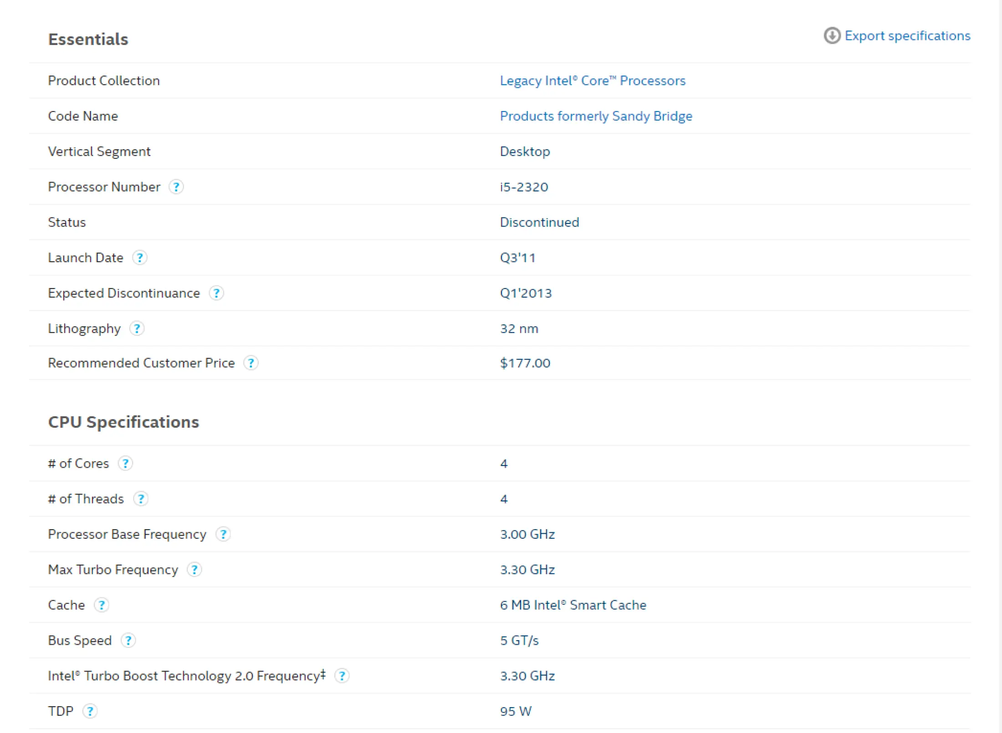Click the CPU Specifications section heading
The image size is (1002, 733).
point(123,422)
